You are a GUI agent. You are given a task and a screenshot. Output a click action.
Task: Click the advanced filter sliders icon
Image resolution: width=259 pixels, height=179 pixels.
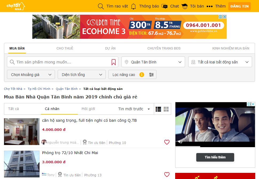[x=151, y=75]
